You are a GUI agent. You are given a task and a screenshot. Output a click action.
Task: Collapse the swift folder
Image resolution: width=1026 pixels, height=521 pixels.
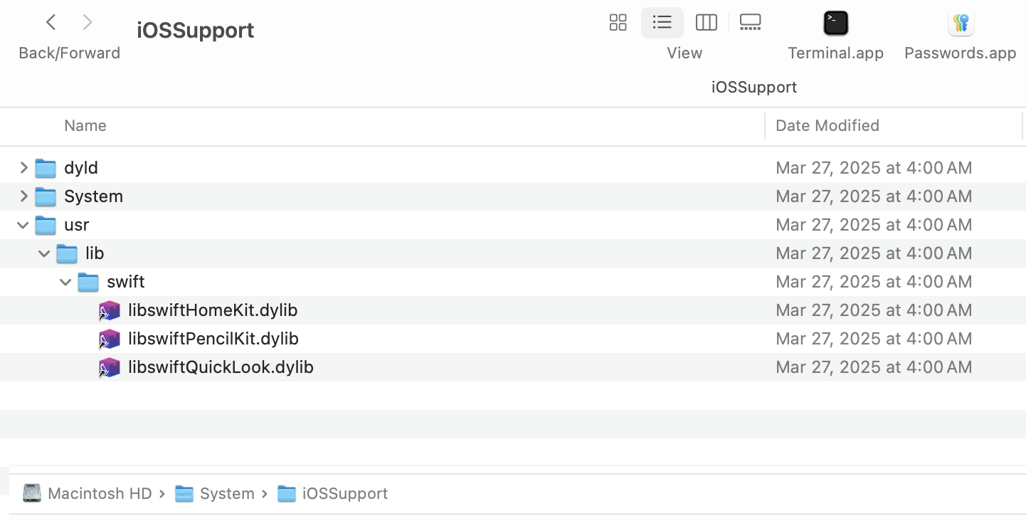(66, 282)
